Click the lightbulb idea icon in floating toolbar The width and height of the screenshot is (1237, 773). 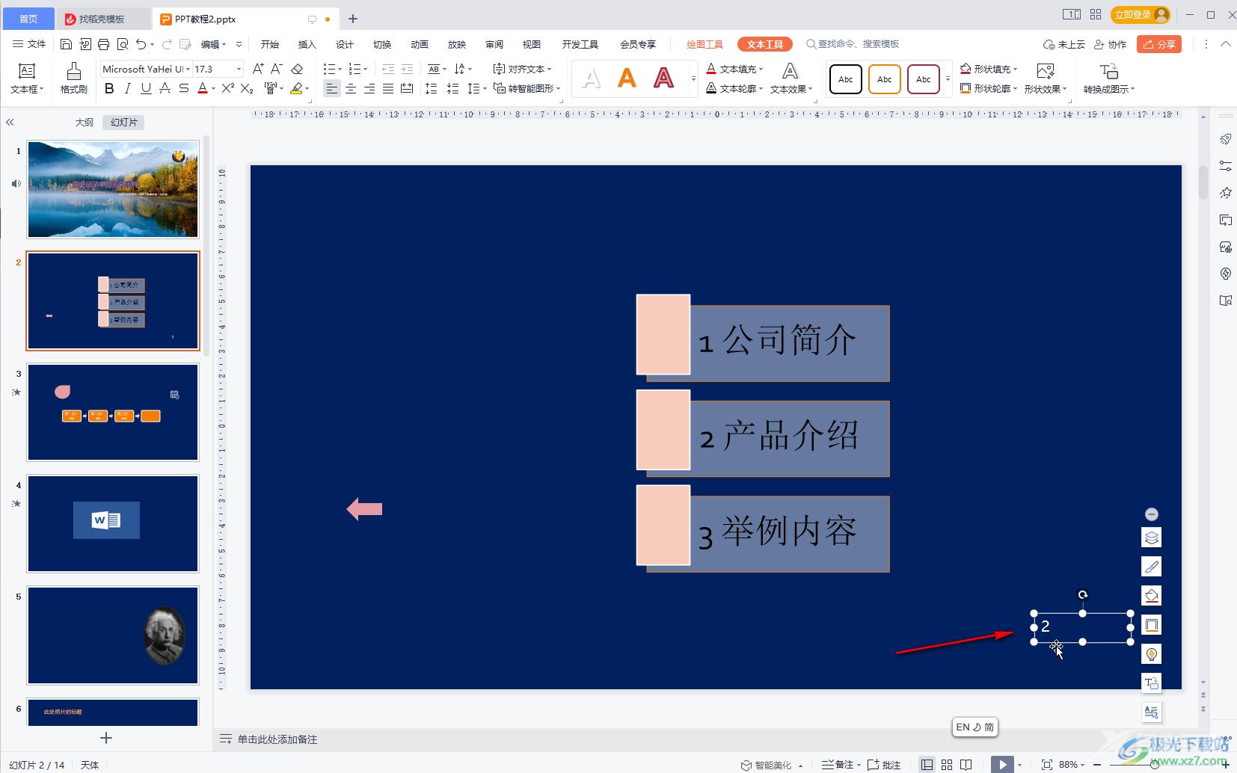click(x=1152, y=654)
